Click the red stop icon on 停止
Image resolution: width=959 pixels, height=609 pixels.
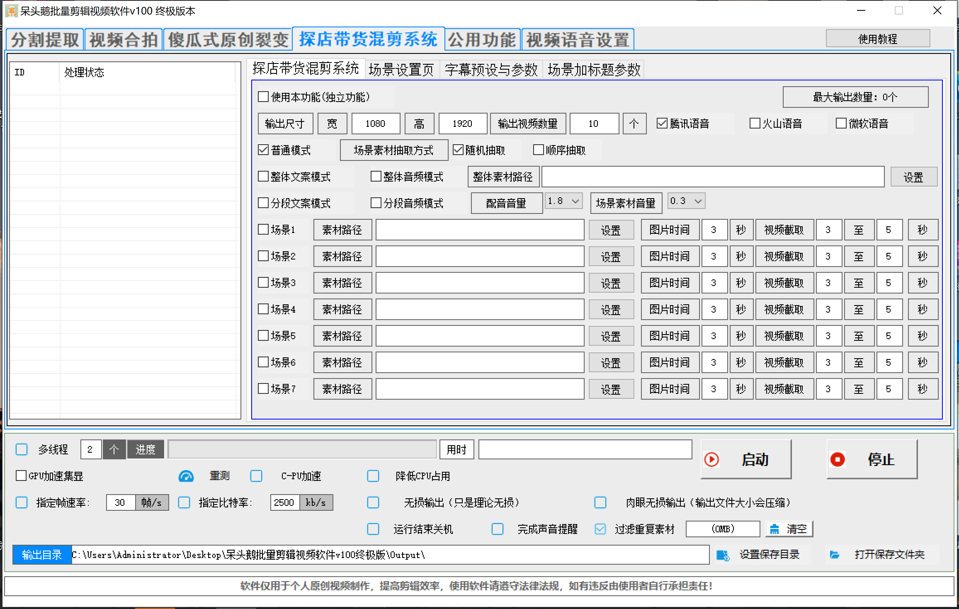coord(838,459)
